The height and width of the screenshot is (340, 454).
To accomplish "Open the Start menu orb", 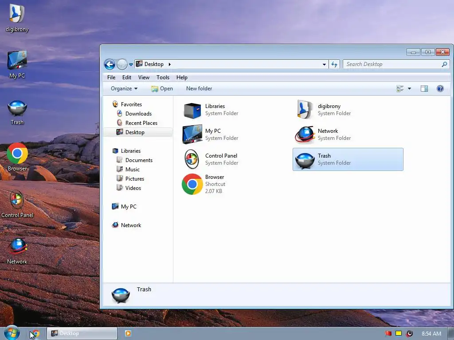I will [x=12, y=333].
